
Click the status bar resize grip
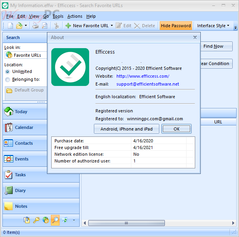pos(234,232)
